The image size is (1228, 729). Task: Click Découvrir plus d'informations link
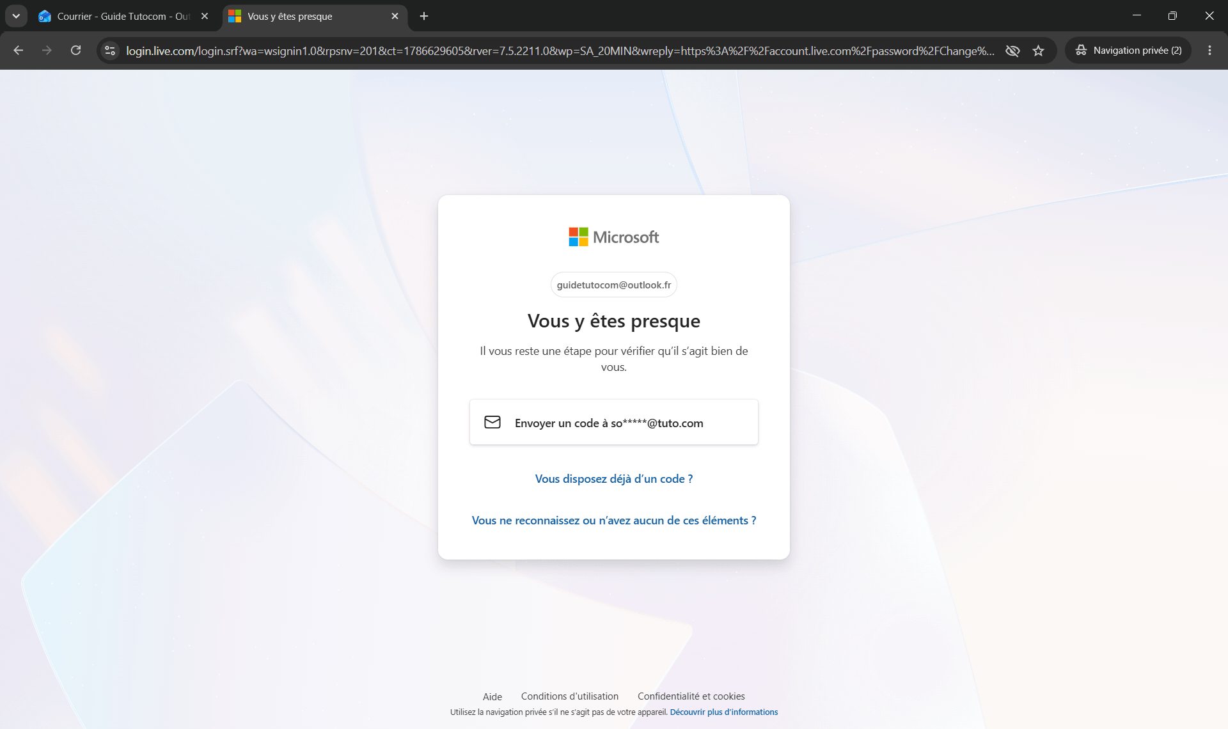[724, 712]
